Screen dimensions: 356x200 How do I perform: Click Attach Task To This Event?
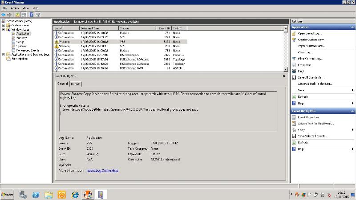[x=316, y=124]
